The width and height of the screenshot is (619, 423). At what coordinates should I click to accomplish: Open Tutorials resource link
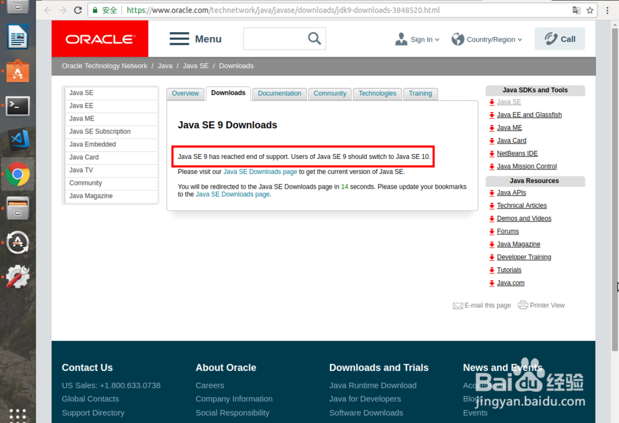(509, 270)
